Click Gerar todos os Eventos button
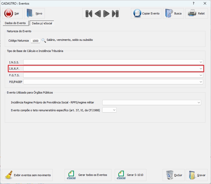This screenshot has width=211, height=184. pos(88,175)
